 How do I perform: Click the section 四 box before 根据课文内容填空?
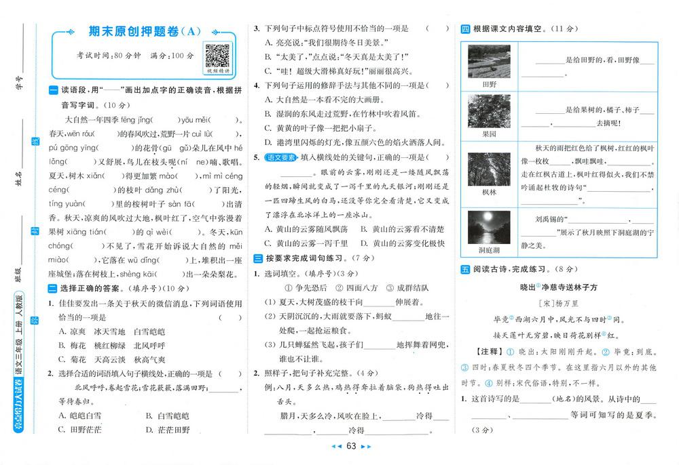465,29
